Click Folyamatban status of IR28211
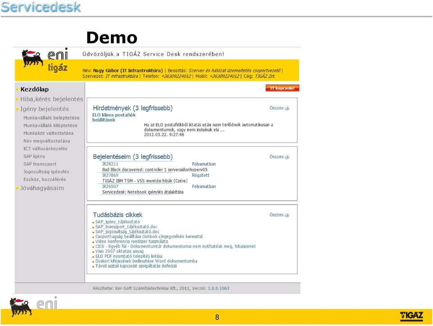433x326 pixels. tap(204, 164)
